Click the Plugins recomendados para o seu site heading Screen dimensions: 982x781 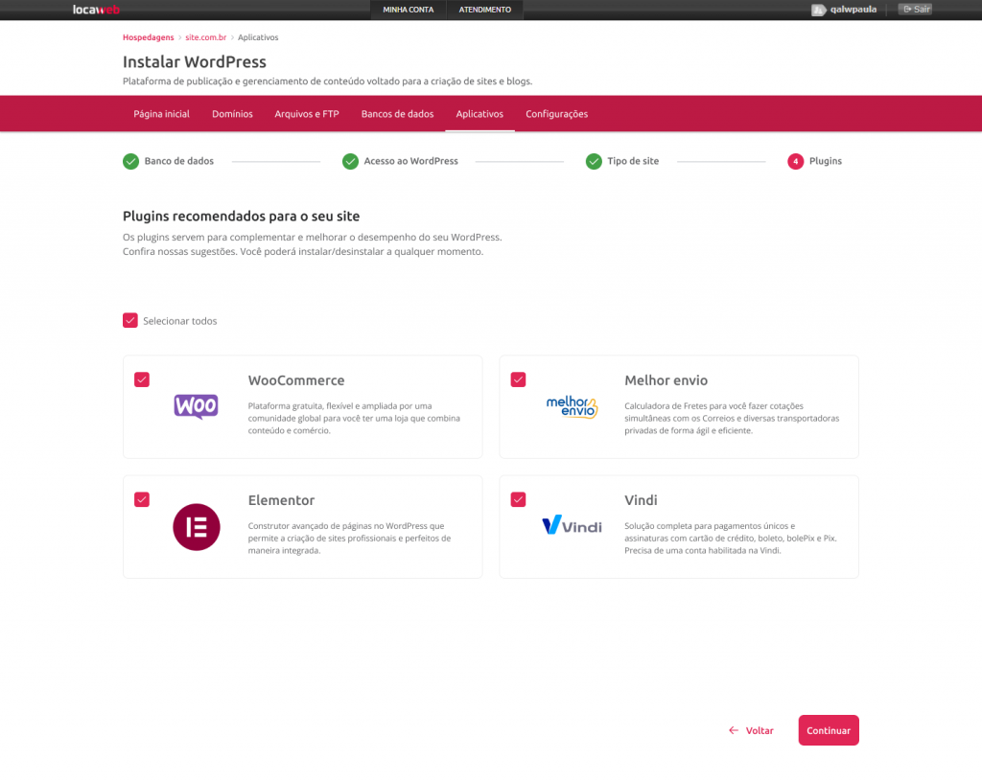[241, 217]
